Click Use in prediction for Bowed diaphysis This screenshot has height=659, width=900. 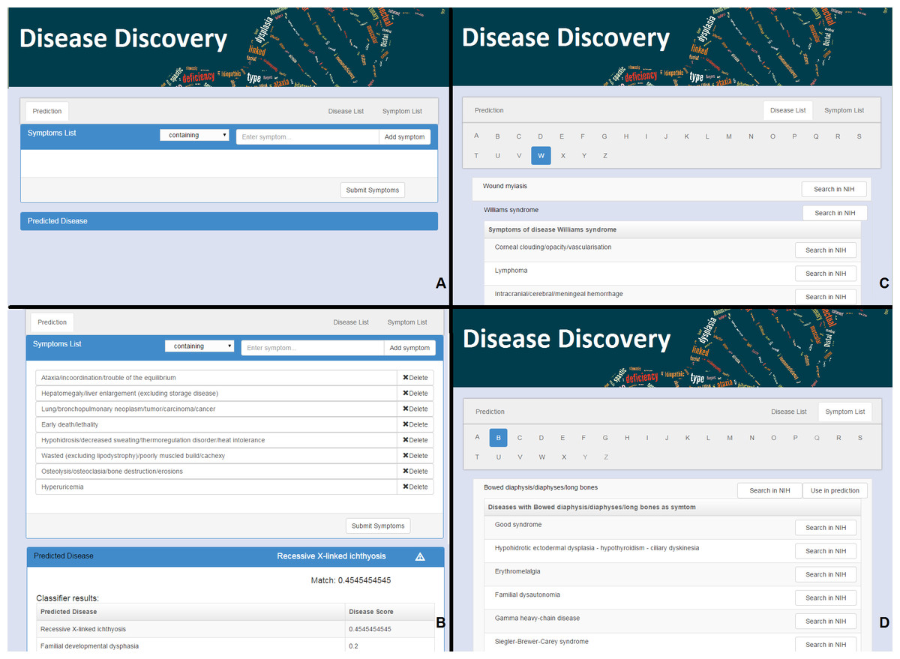pos(835,490)
